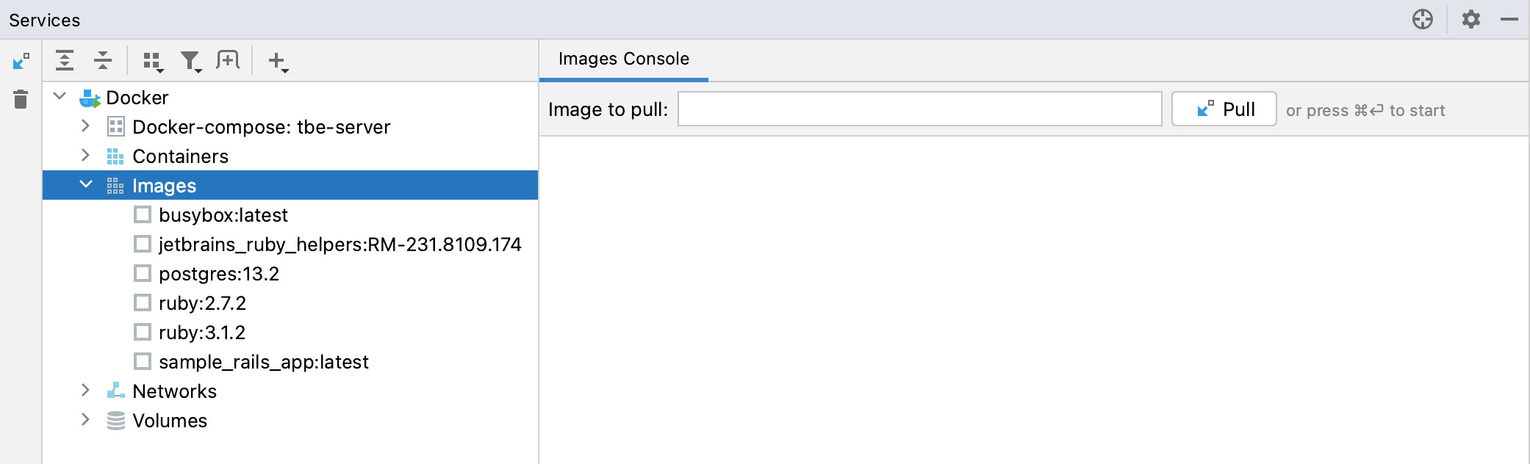This screenshot has height=464, width=1530.
Task: Check the busybox:latest image checkbox
Action: coord(142,214)
